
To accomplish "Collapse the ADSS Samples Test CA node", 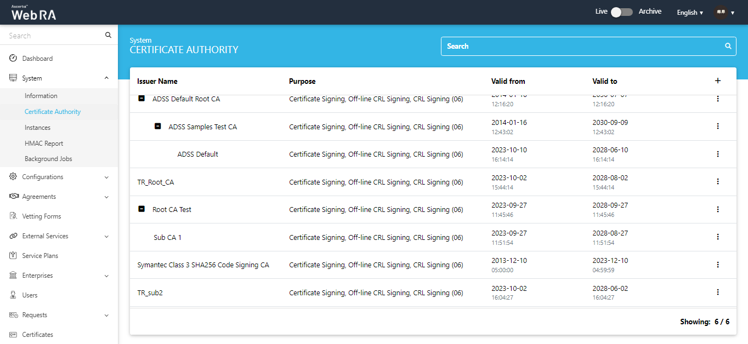I will [x=158, y=127].
